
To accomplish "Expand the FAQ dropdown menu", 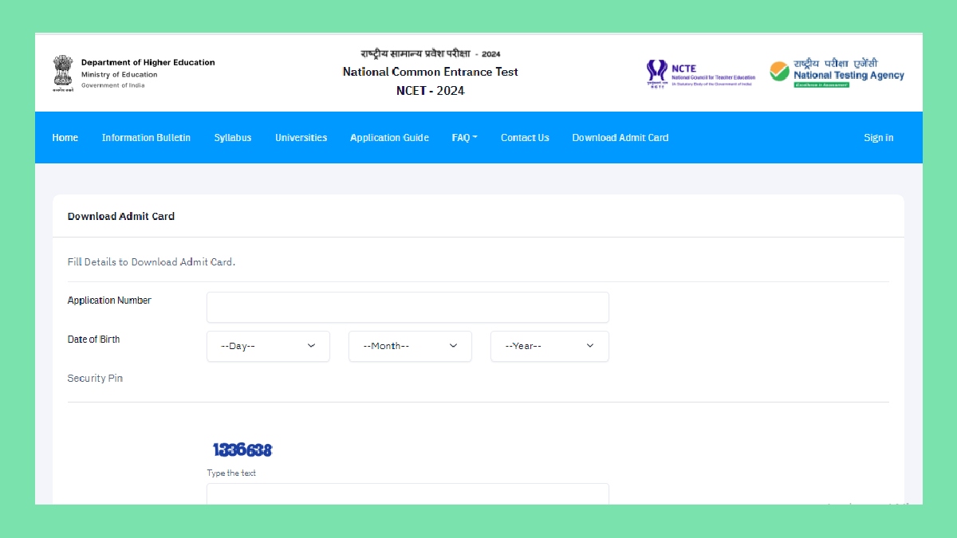I will pyautogui.click(x=463, y=137).
